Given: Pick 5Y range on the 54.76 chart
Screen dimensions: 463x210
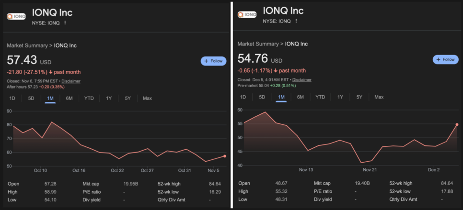Looking at the screenshot, I should point(359,97).
